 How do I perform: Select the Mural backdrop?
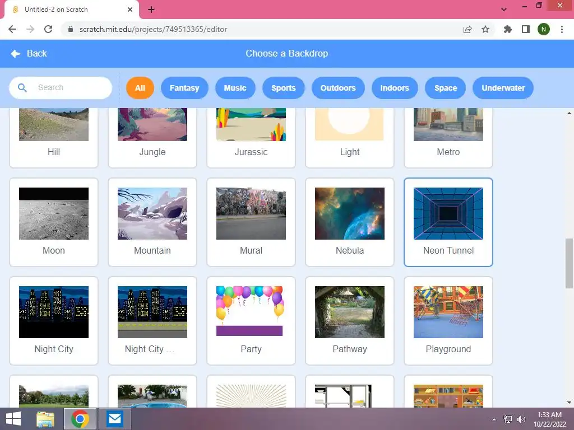[x=251, y=222]
